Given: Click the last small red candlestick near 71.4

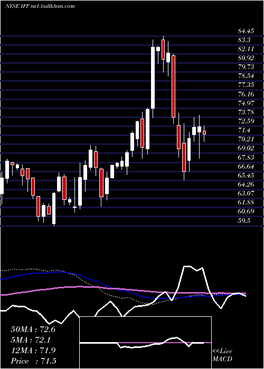Looking at the screenshot, I should tap(204, 133).
